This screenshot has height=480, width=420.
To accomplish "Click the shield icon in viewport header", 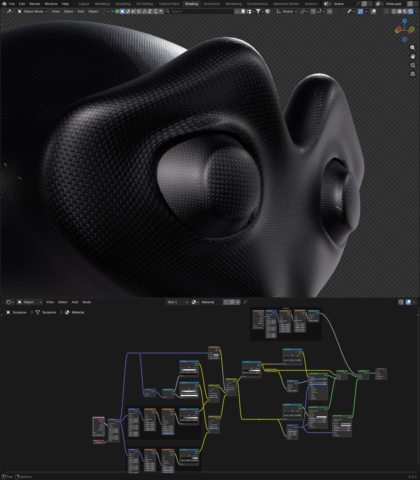I will click(268, 11).
